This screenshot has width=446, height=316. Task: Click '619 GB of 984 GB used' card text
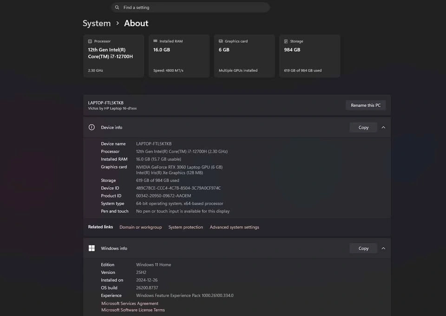coord(302,71)
